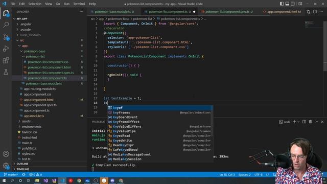
Task: Open pokemon-list.component.html file
Action: point(49,67)
